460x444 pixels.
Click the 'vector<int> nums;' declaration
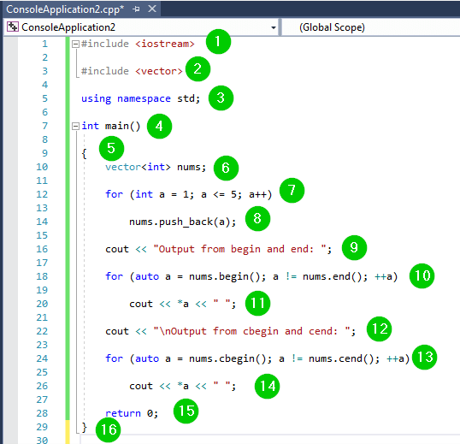pyautogui.click(x=156, y=167)
